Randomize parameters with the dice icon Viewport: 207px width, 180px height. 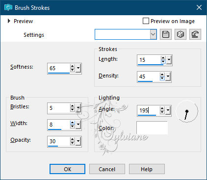click(x=181, y=34)
